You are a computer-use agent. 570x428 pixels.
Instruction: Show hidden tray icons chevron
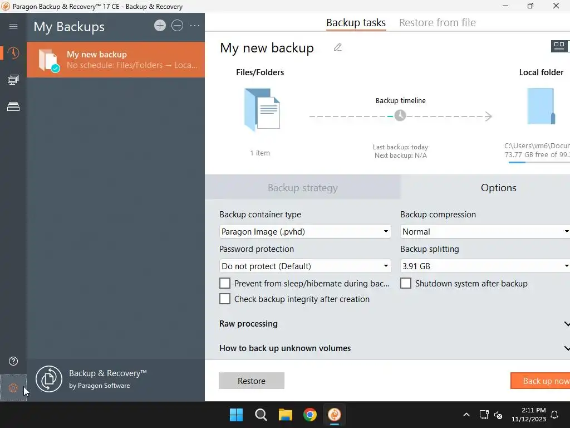[466, 415]
